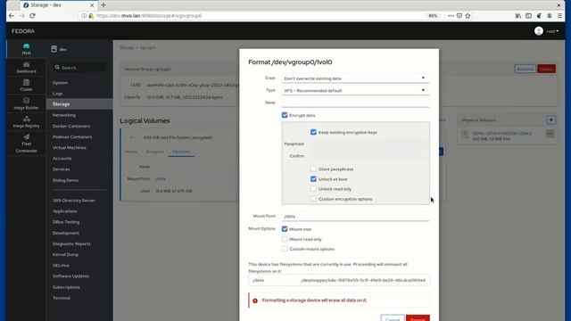Open the Image Builder icon

(26, 101)
